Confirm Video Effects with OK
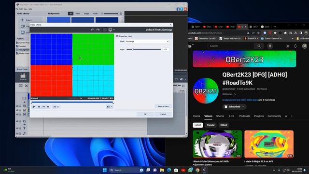The height and width of the screenshot is (174, 309). (x=145, y=114)
